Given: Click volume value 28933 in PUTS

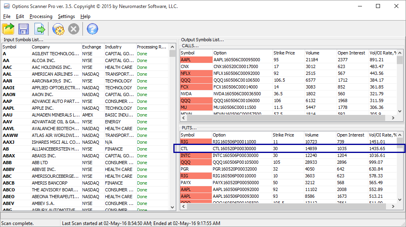Looking at the screenshot, I should click(311, 162).
